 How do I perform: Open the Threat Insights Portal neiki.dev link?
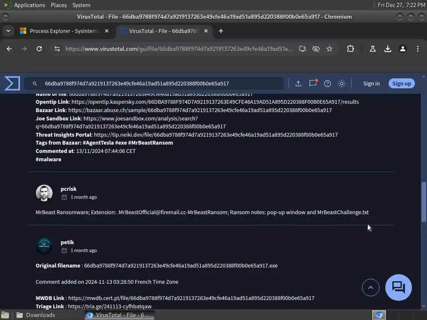(216, 135)
